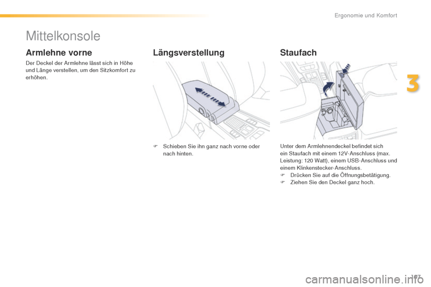Click the Längsverstellung armrest sliding illustration
The width and height of the screenshot is (431, 287).
click(x=211, y=100)
